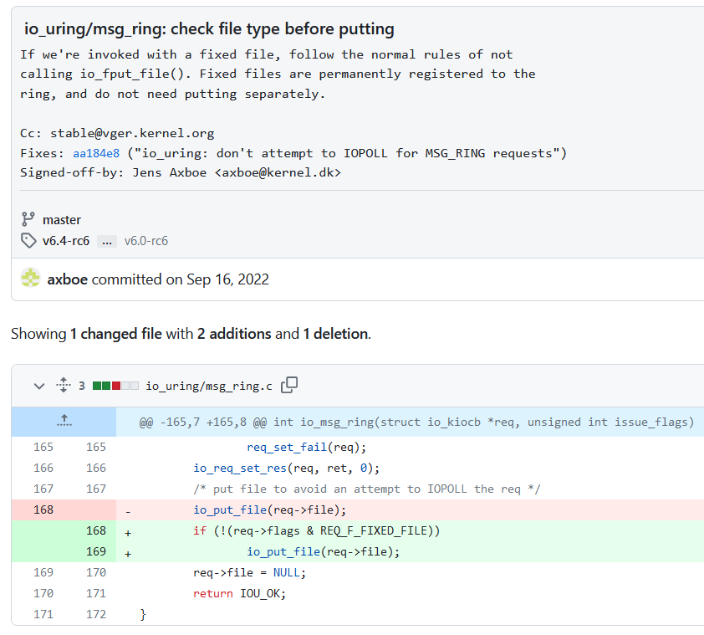Select line number 168 on the deleted row
The height and width of the screenshot is (635, 704).
tap(43, 510)
